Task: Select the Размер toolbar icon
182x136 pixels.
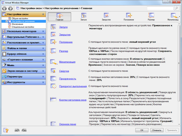Action: point(151,17)
